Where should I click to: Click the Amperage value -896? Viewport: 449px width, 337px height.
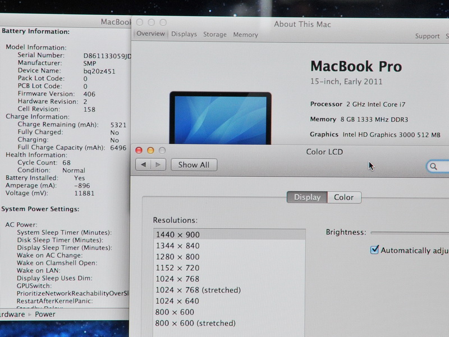point(82,186)
